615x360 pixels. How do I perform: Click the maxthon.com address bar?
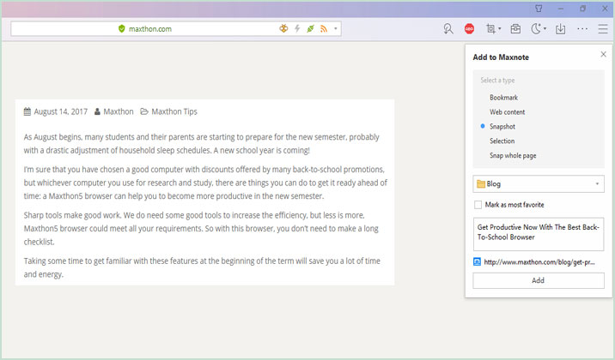(x=176, y=28)
